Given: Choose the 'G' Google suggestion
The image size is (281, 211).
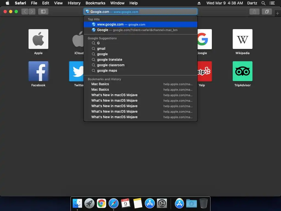Looking at the screenshot, I should pos(140,43).
